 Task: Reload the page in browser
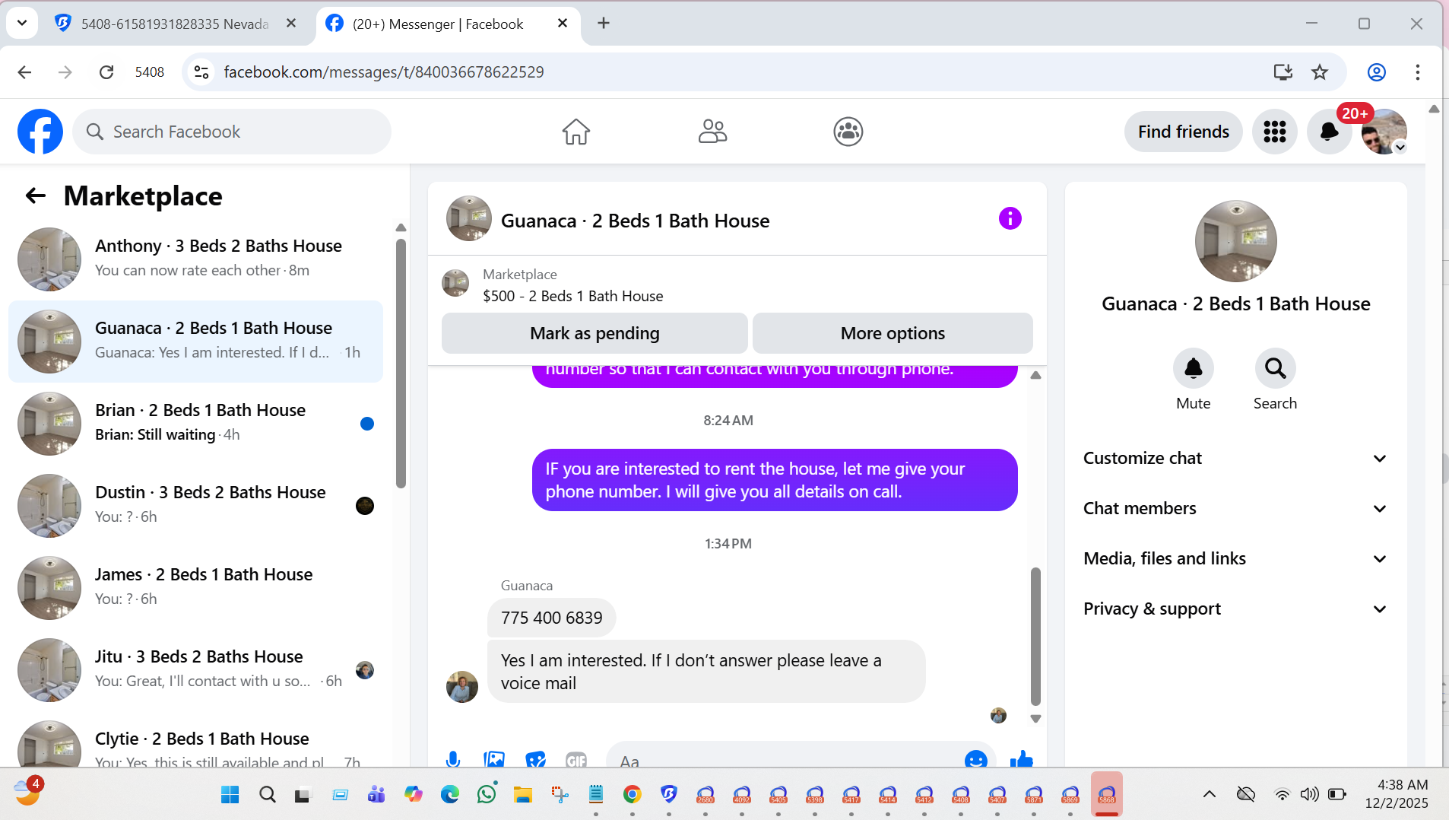pos(106,72)
